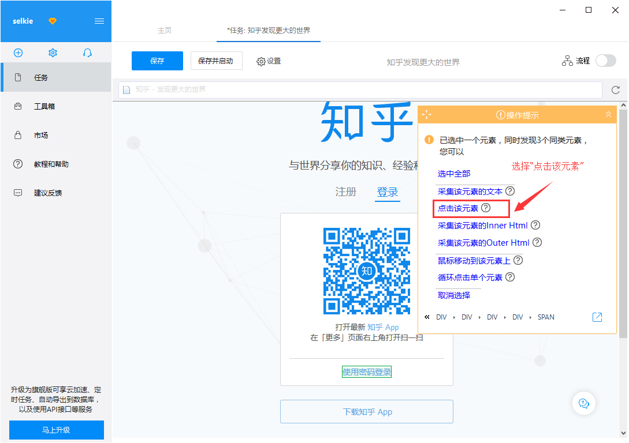629x443 pixels.
Task: Click the 选中全部 link
Action: (453, 174)
